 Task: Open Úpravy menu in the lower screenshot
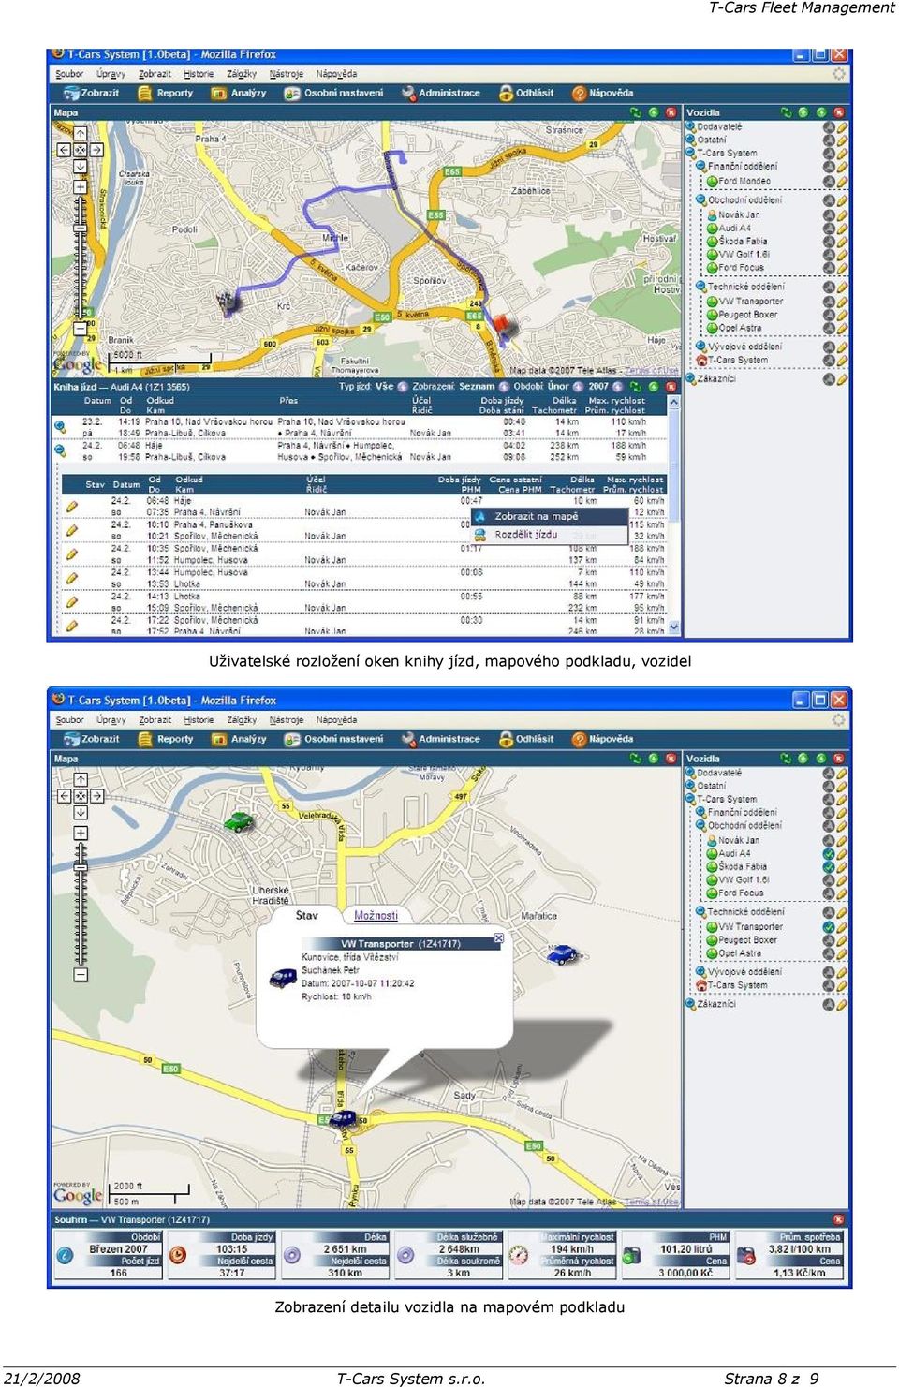point(111,720)
